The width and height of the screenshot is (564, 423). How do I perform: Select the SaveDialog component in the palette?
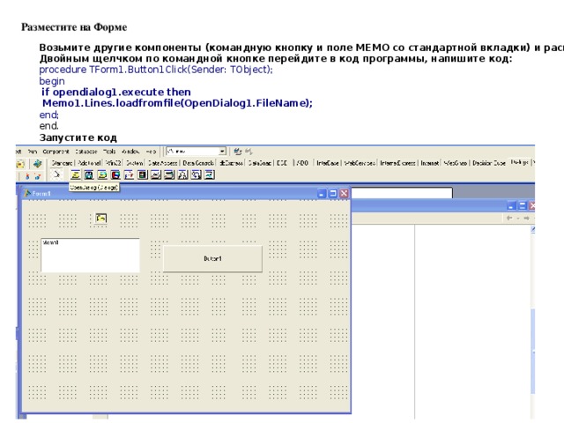coord(88,174)
